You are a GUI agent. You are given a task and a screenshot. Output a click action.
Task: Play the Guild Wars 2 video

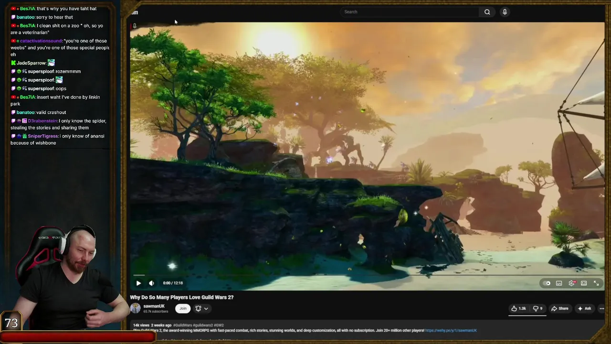pyautogui.click(x=138, y=283)
